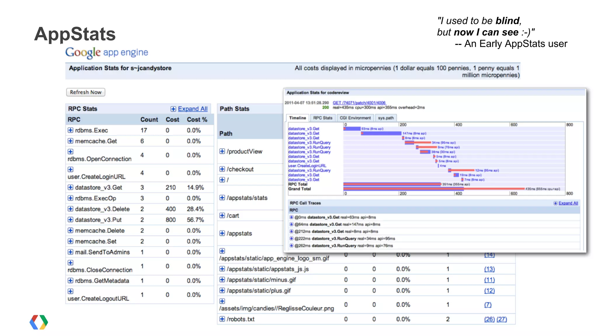Open recent request link (12)
598x336 pixels.
pyautogui.click(x=489, y=291)
